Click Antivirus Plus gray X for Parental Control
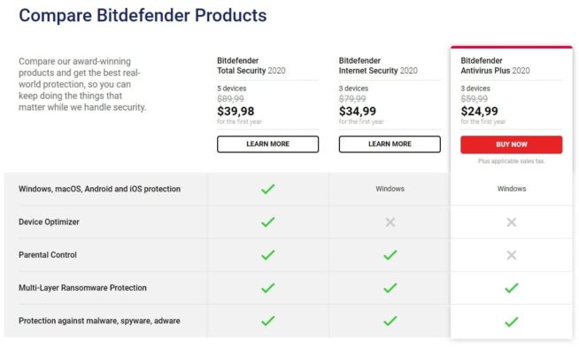 512,255
